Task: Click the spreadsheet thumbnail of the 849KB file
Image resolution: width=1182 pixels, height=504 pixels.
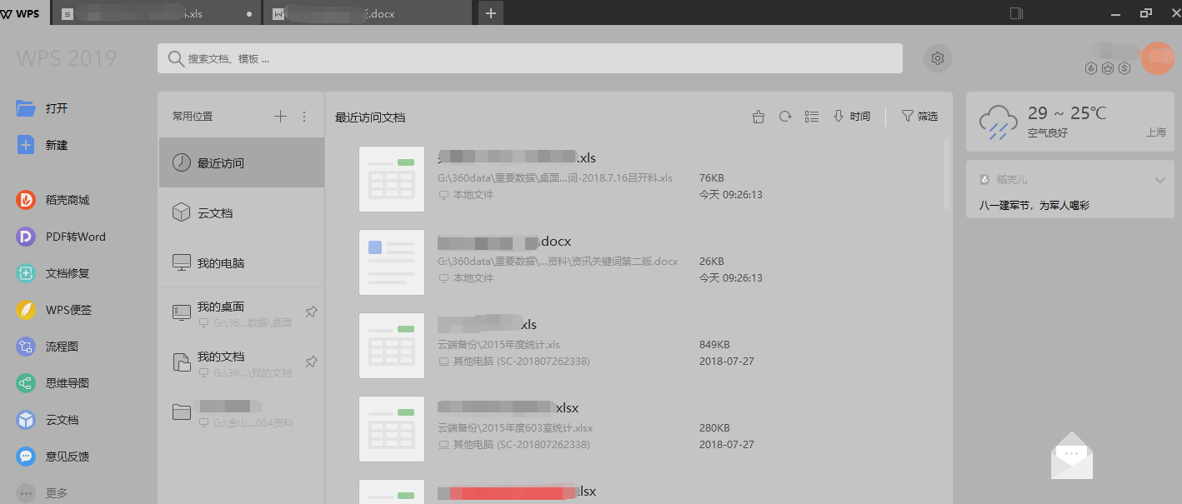Action: click(x=392, y=346)
